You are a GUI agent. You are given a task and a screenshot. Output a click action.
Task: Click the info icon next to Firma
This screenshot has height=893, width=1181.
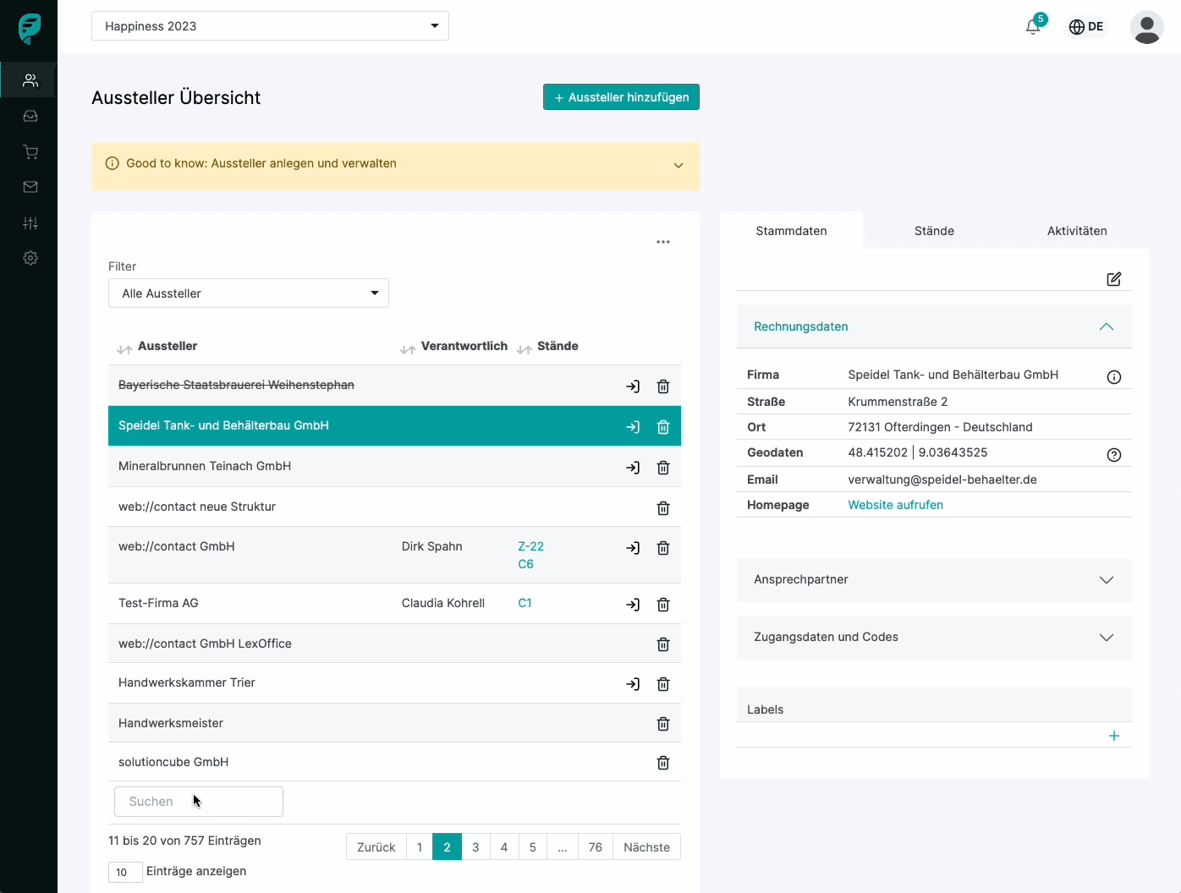coord(1113,377)
